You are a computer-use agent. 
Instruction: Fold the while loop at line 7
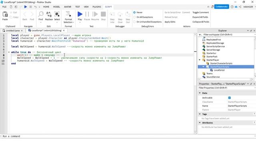coord(9,52)
